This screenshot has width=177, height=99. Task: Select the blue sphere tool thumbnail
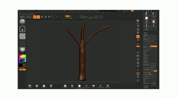coord(153,14)
